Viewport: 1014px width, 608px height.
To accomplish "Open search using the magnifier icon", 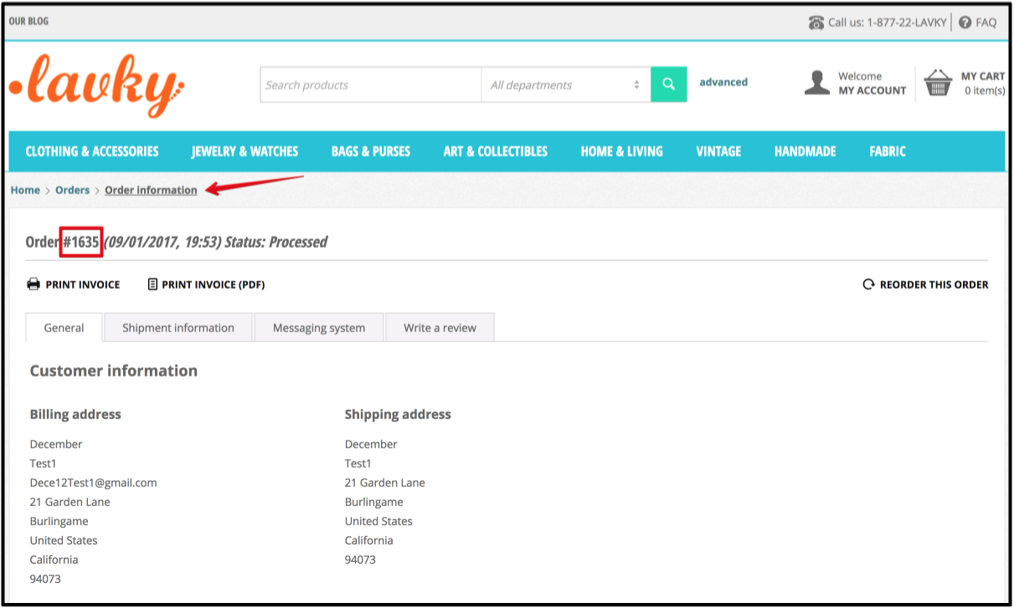I will 667,84.
